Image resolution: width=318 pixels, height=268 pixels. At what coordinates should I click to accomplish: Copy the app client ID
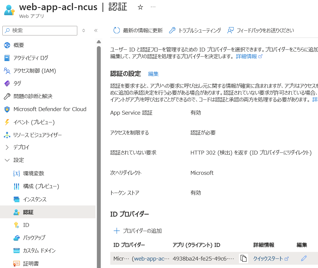(x=243, y=258)
